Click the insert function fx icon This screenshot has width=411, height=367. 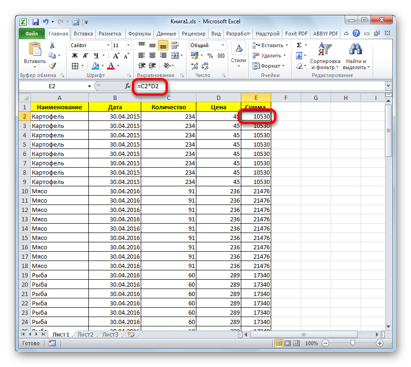[128, 86]
